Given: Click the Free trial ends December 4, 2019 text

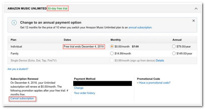Looking at the screenshot, I should click(x=84, y=47).
